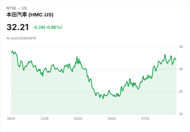This screenshot has width=190, height=132.
Task: Click the 09/15 x-axis date label
Action: tap(11, 119)
